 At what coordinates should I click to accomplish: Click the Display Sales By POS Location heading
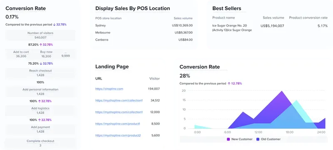pyautogui.click(x=132, y=8)
